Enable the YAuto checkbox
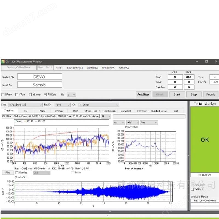The height and width of the screenshot is (219, 219). (x=17, y=94)
